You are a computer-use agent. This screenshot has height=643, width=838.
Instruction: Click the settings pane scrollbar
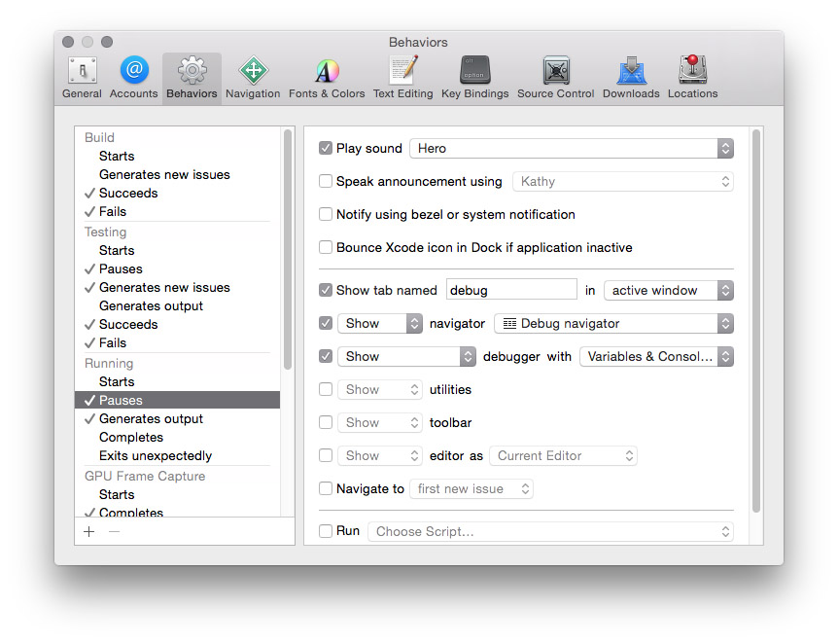click(756, 321)
